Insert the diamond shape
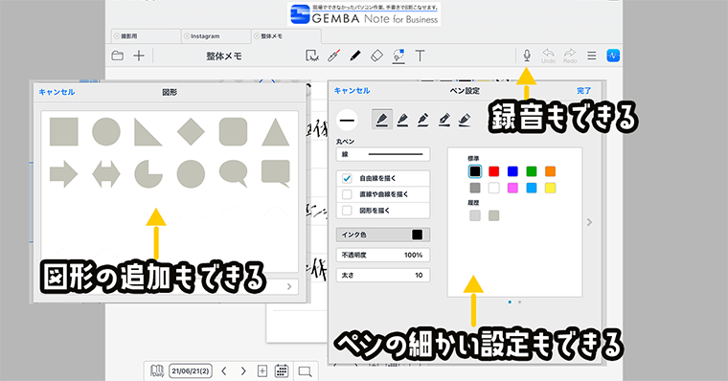728x381 pixels. tap(191, 132)
